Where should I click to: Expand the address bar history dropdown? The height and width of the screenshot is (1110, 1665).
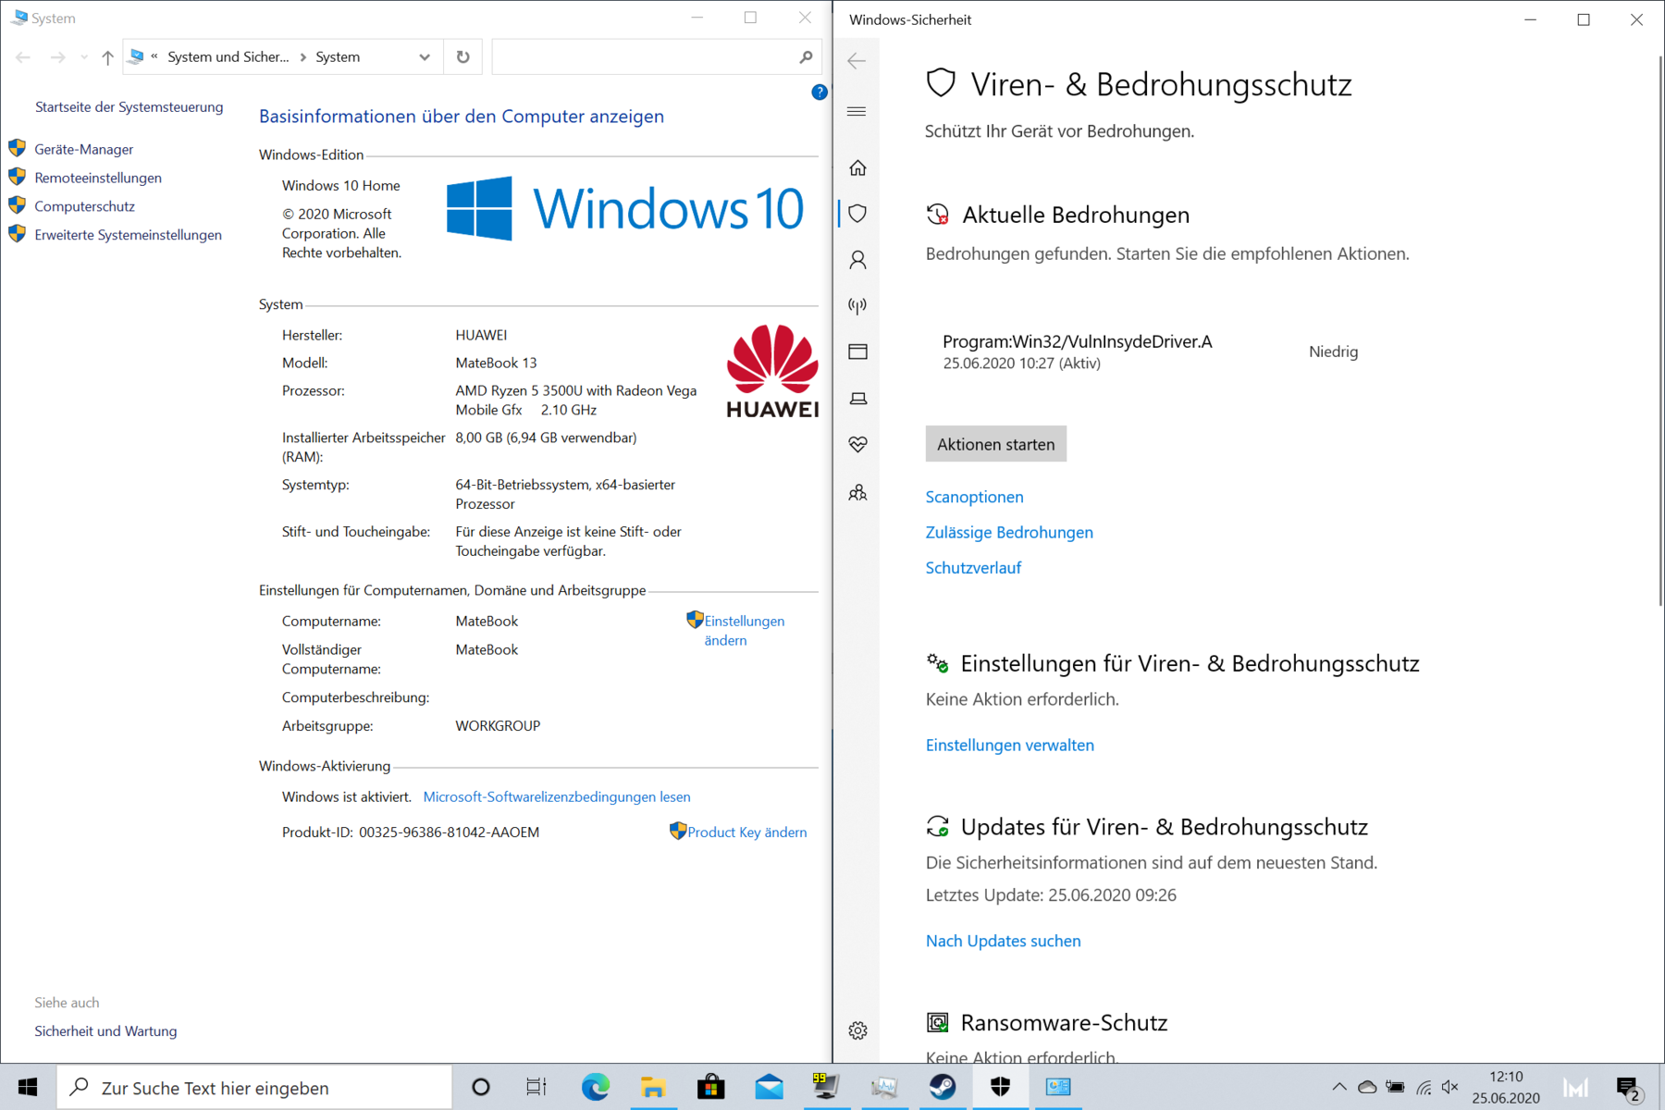[425, 57]
